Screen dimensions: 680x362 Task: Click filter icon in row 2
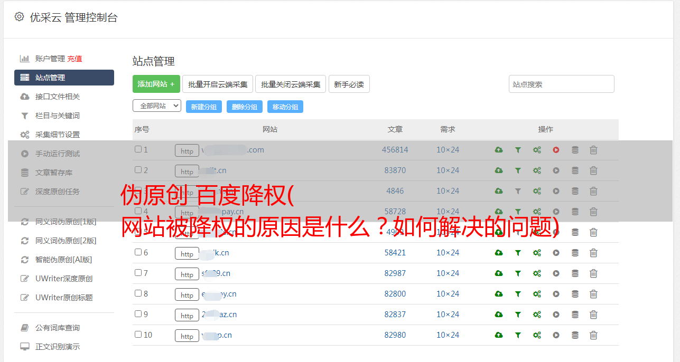518,170
